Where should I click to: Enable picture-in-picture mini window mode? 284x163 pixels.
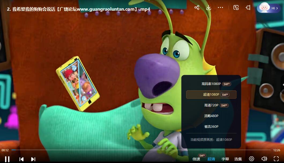click(236, 7)
